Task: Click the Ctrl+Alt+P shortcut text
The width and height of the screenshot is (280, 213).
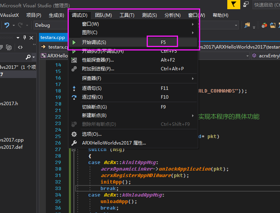Action: [x=172, y=69]
